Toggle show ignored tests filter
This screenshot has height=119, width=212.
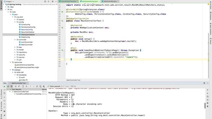click(12, 86)
